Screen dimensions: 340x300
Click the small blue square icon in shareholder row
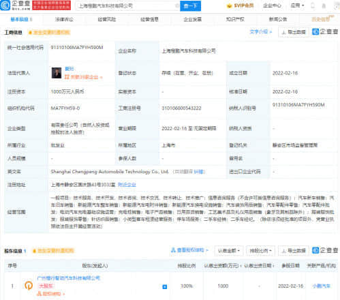[165, 286]
